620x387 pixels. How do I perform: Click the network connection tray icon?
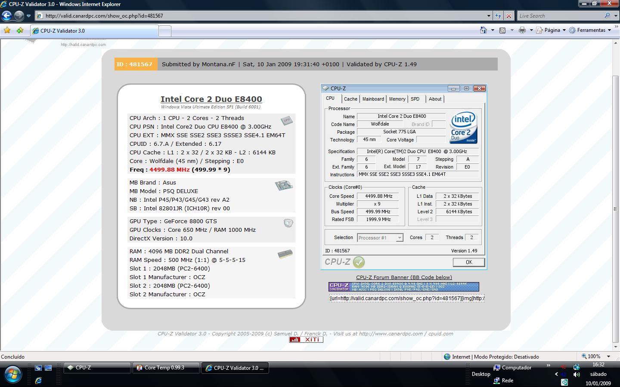point(576,366)
